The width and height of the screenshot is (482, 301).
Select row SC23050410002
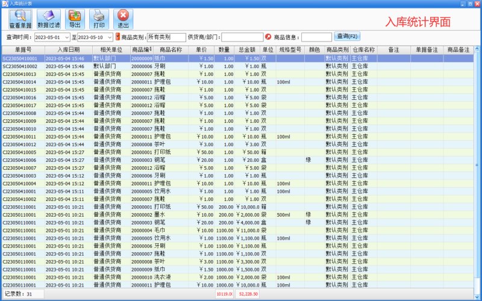coord(237,66)
